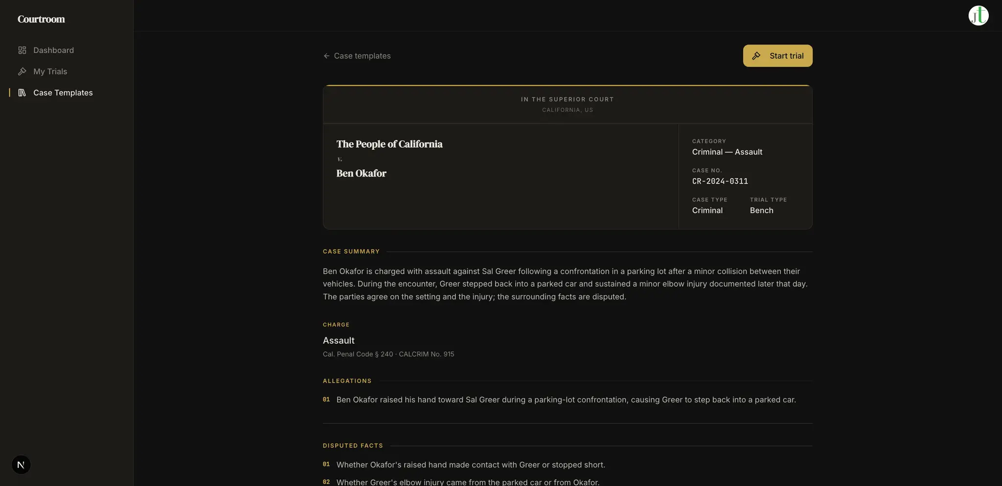
Task: Click the defendant name Ben Okafor
Action: coord(361,173)
